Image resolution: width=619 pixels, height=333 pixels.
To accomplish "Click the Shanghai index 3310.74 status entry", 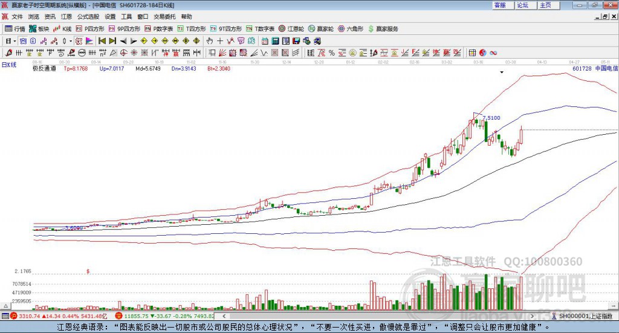I will click(x=59, y=316).
